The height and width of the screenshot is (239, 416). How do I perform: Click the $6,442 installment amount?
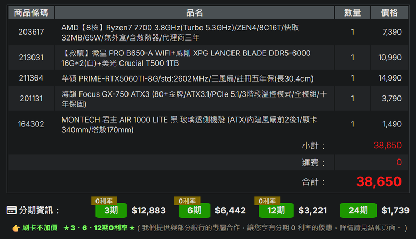coord(230,210)
